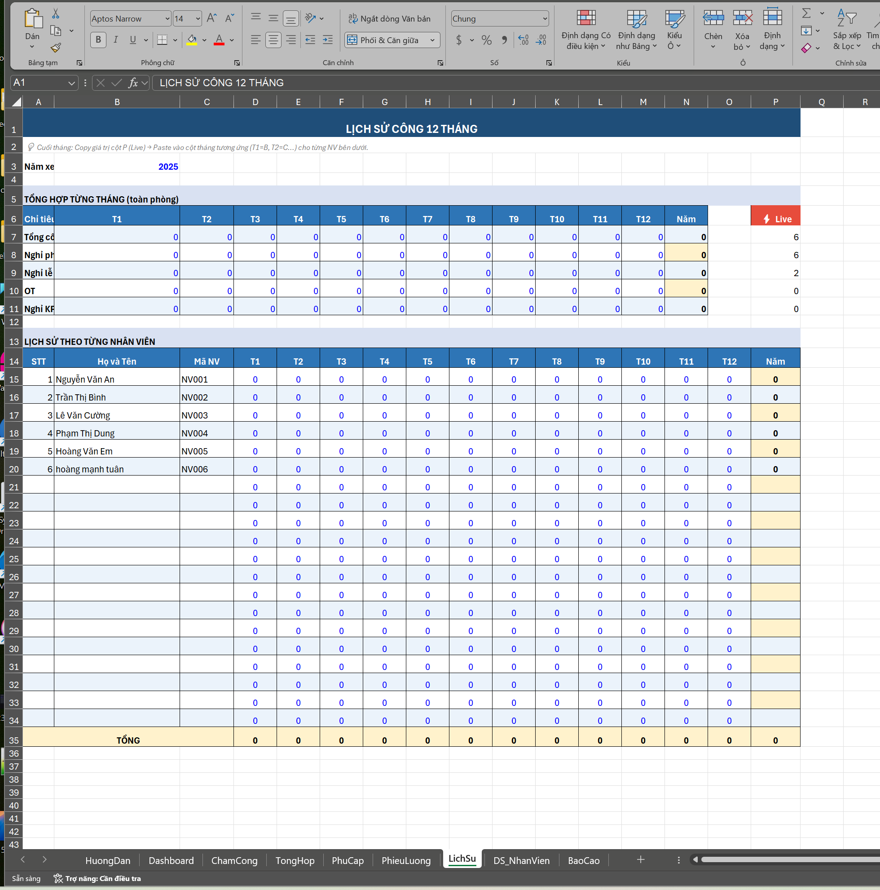
Task: Click the Insert Function fx icon
Action: (x=133, y=83)
